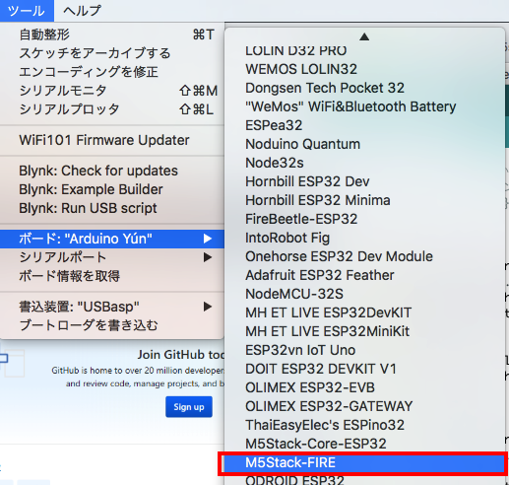This screenshot has width=509, height=485.
Task: Open シリアルモニタ
Action: point(112,91)
